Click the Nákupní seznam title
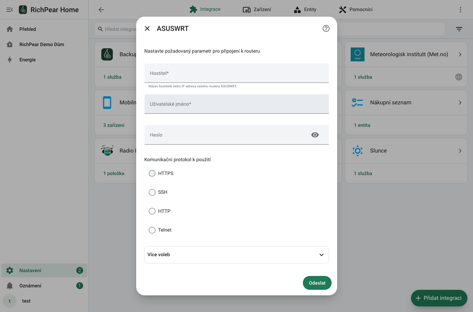This screenshot has height=312, width=473. tap(391, 103)
